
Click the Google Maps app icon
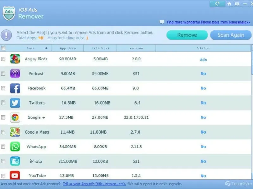click(x=15, y=132)
